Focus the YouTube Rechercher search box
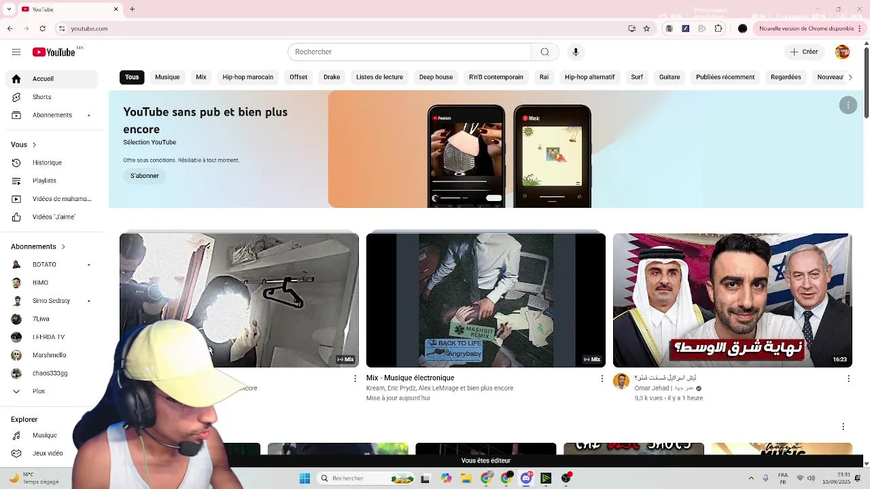The image size is (870, 489). click(x=409, y=52)
